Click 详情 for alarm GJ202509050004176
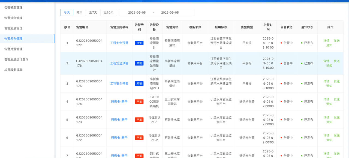 [326, 61]
